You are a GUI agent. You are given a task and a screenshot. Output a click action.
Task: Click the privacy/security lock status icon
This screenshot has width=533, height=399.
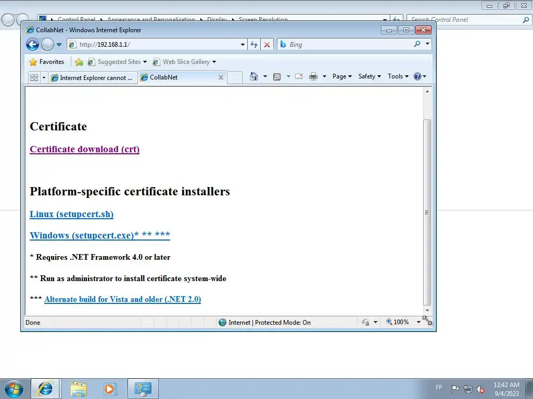tap(366, 322)
